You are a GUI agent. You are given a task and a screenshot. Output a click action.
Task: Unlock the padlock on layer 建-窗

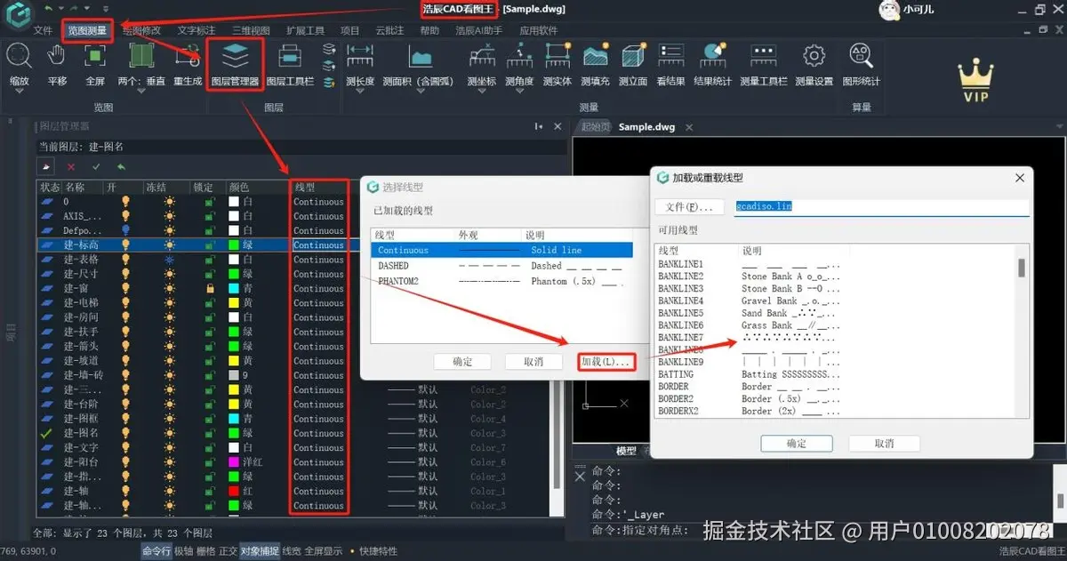click(210, 288)
